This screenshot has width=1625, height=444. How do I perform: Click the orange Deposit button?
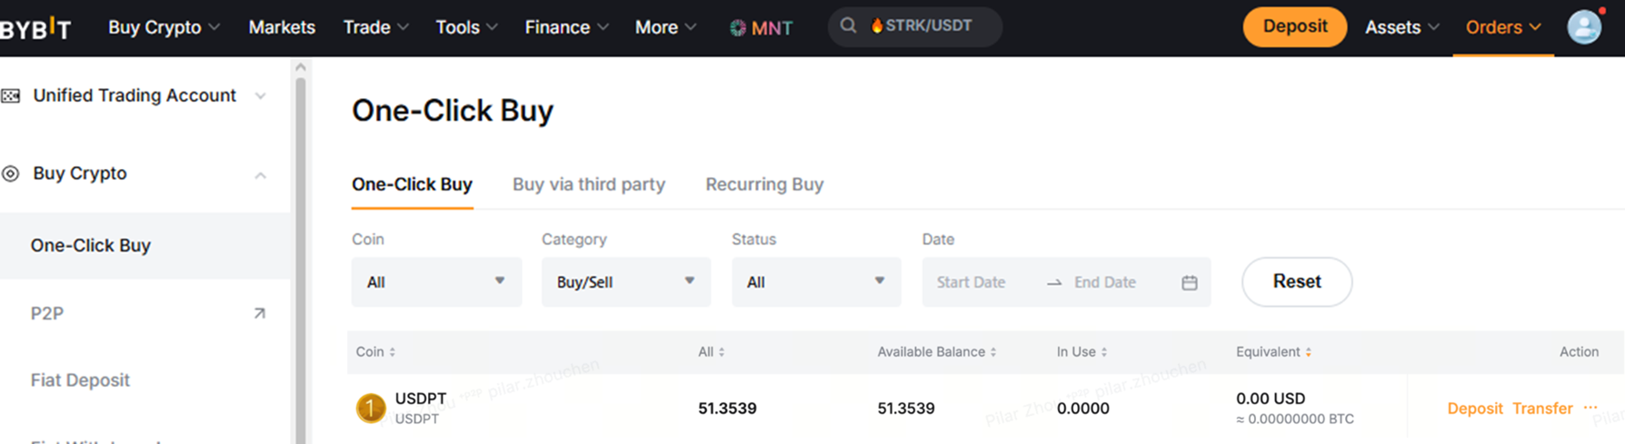point(1294,26)
